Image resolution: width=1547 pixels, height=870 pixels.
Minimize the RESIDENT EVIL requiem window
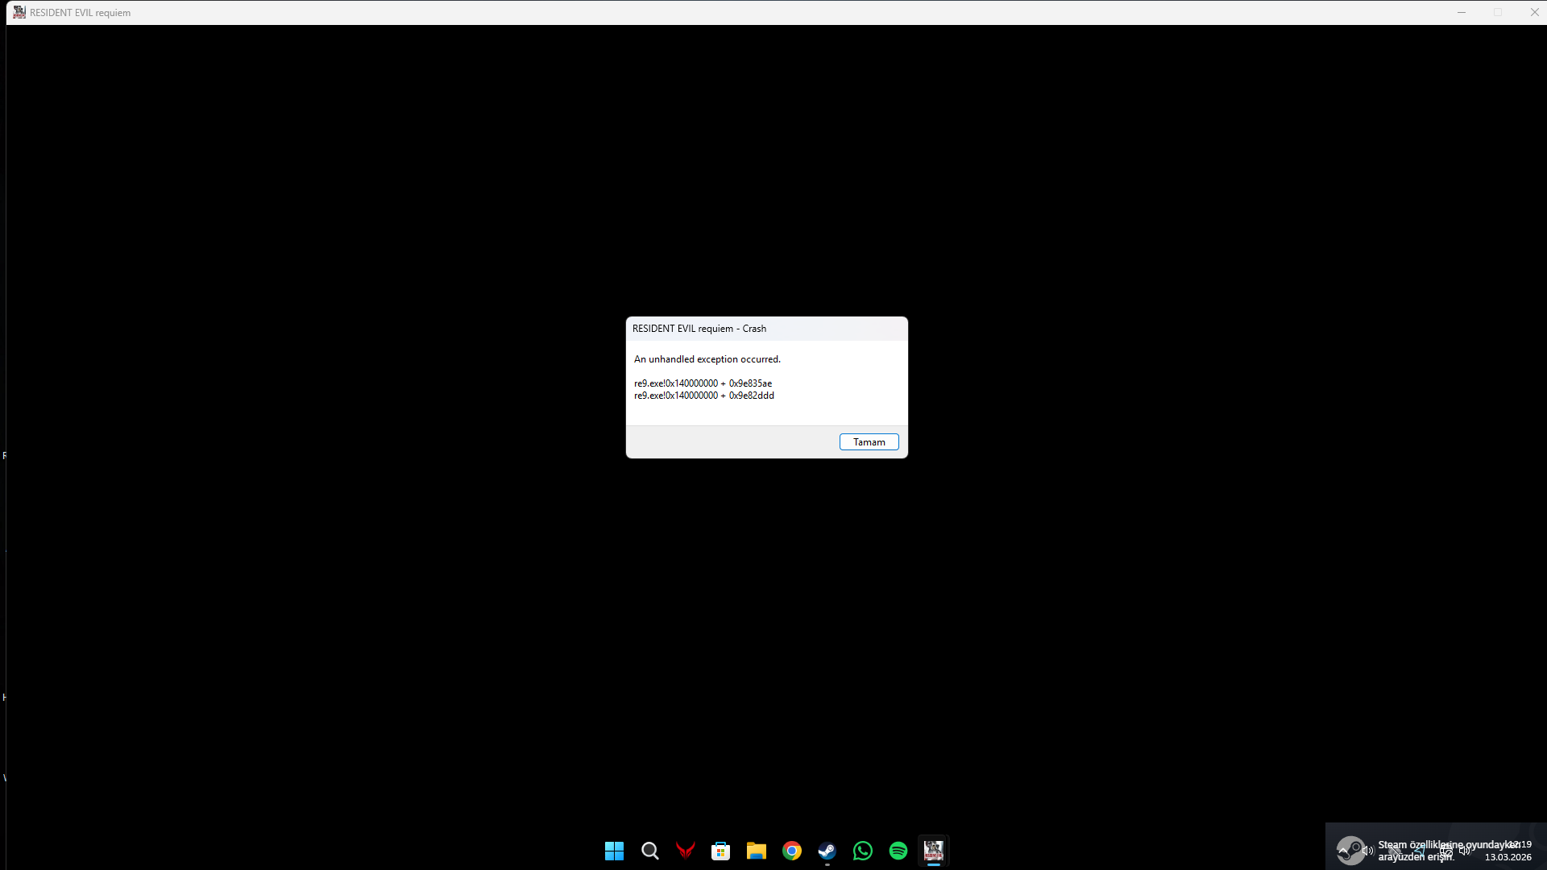tap(1461, 12)
